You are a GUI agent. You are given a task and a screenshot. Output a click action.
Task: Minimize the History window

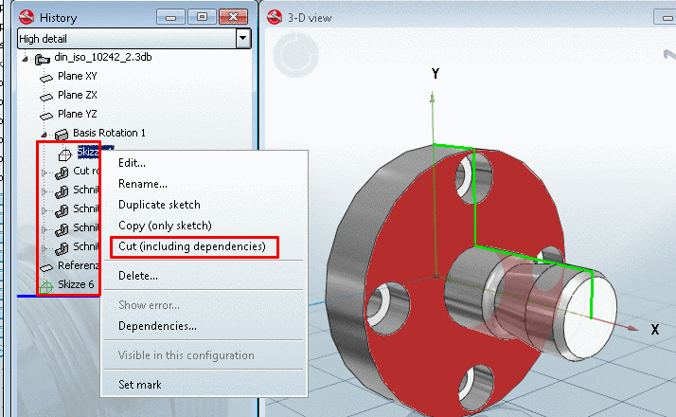170,17
